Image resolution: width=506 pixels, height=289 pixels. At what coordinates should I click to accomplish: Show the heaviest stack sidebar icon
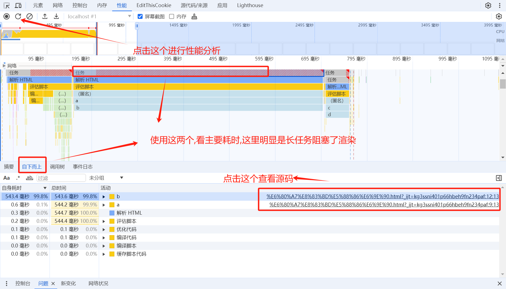coord(499,178)
